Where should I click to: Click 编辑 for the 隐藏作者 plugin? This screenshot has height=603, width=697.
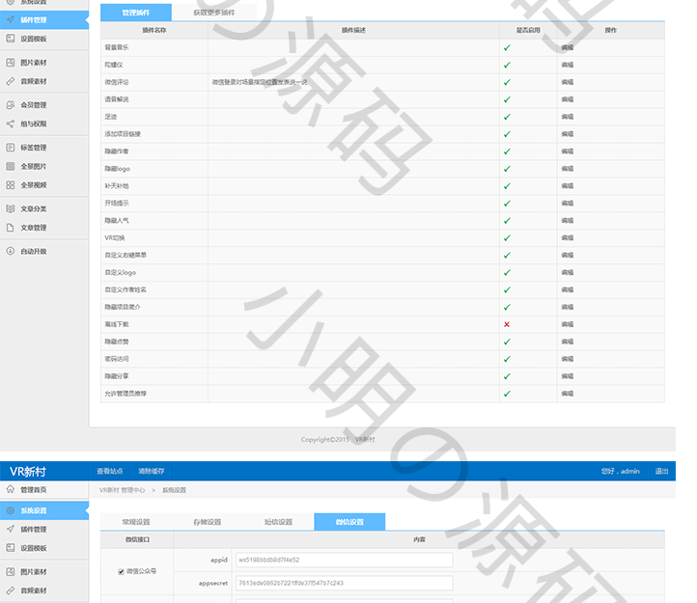568,151
